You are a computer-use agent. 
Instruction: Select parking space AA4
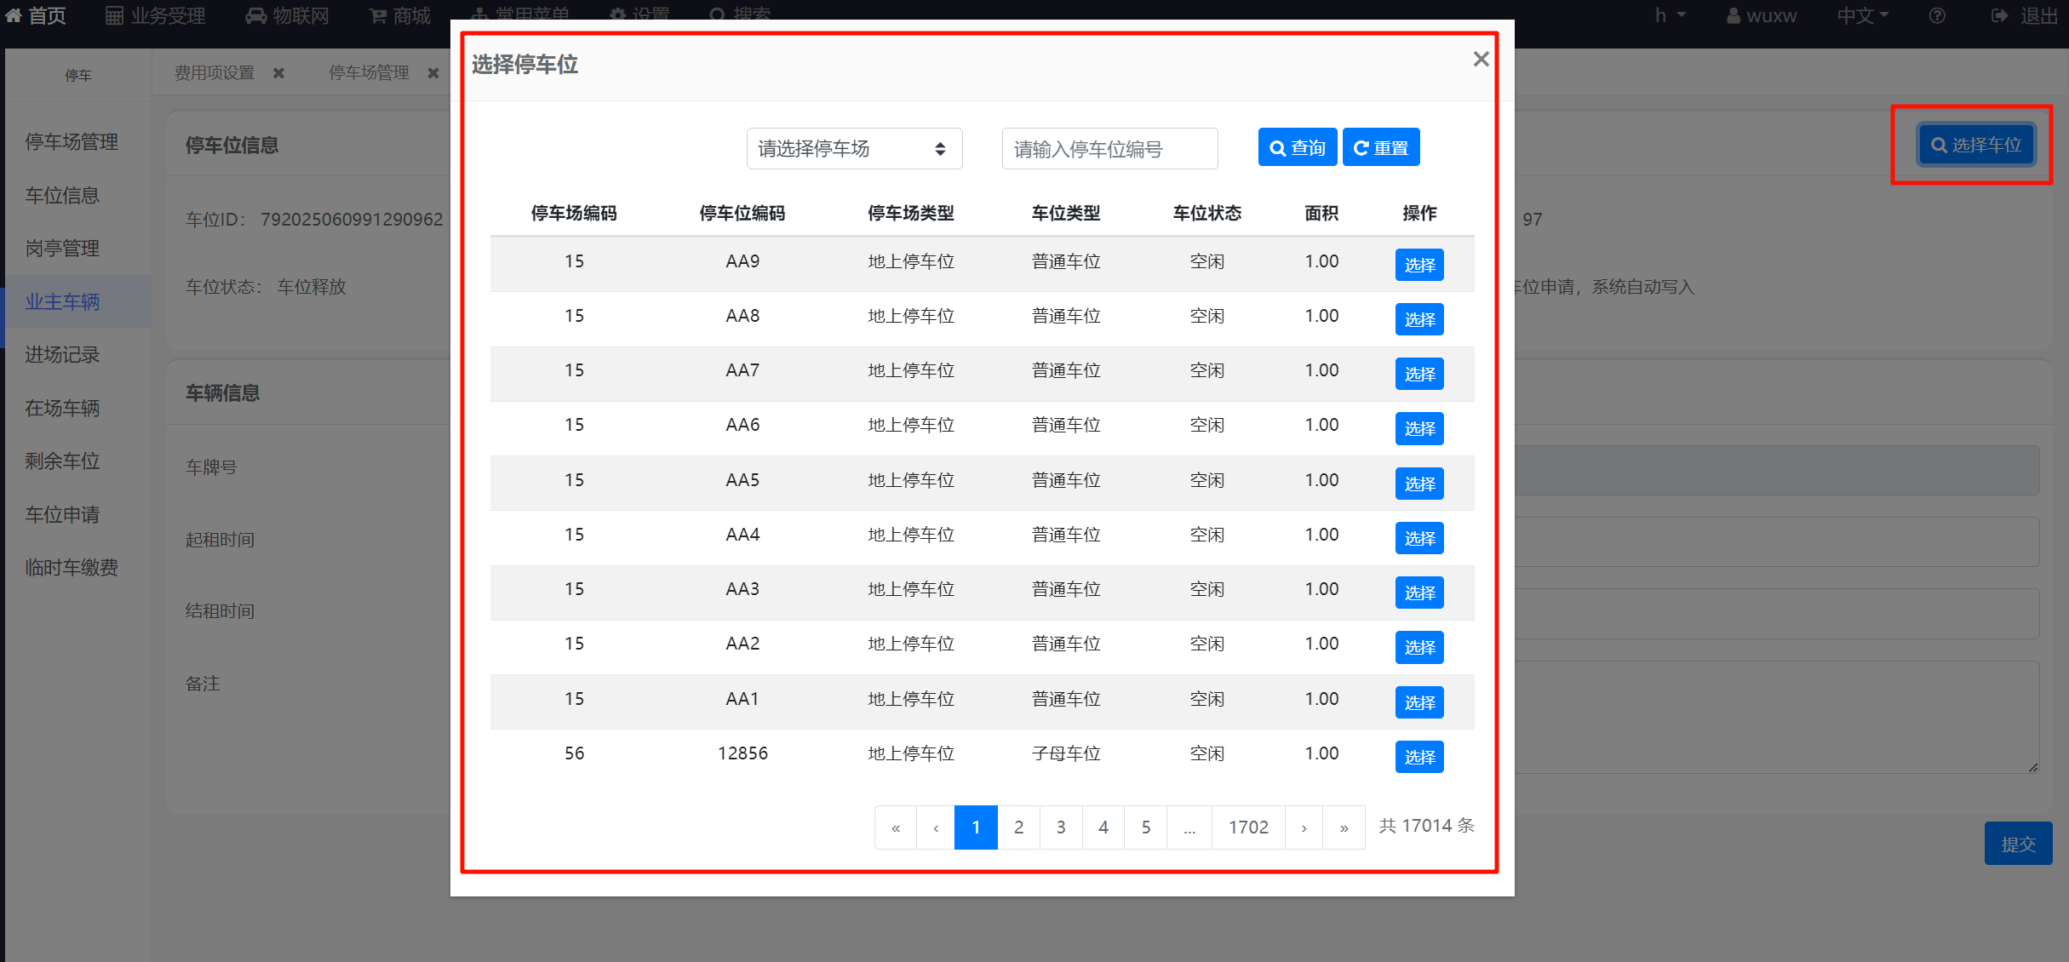[1419, 538]
